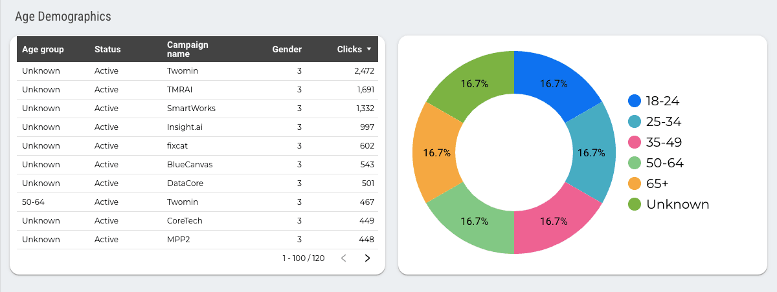
Task: Click the 18-24 legend label
Action: (662, 101)
